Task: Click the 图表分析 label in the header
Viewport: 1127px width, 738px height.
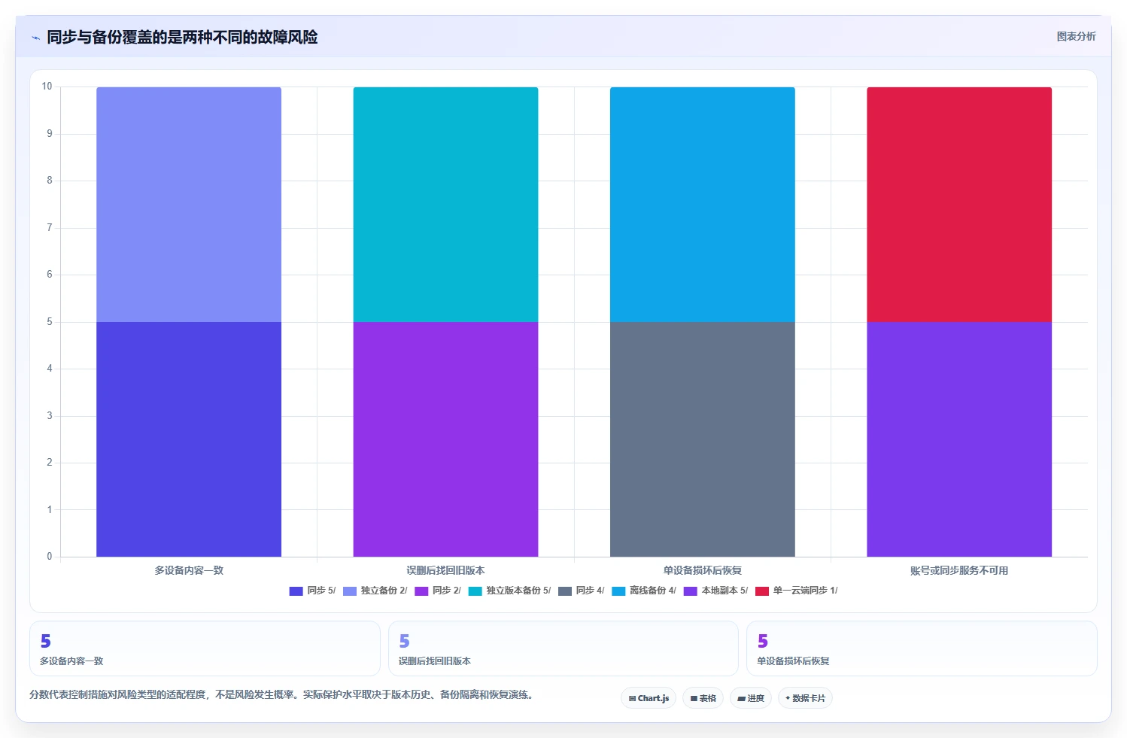Action: click(x=1076, y=36)
